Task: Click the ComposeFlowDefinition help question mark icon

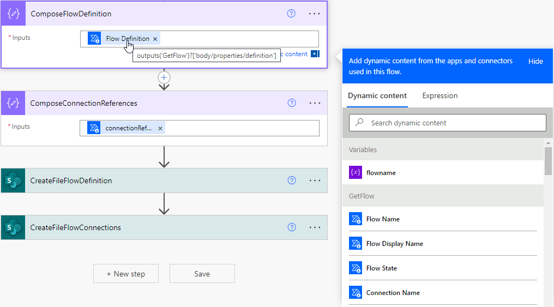Action: point(291,13)
